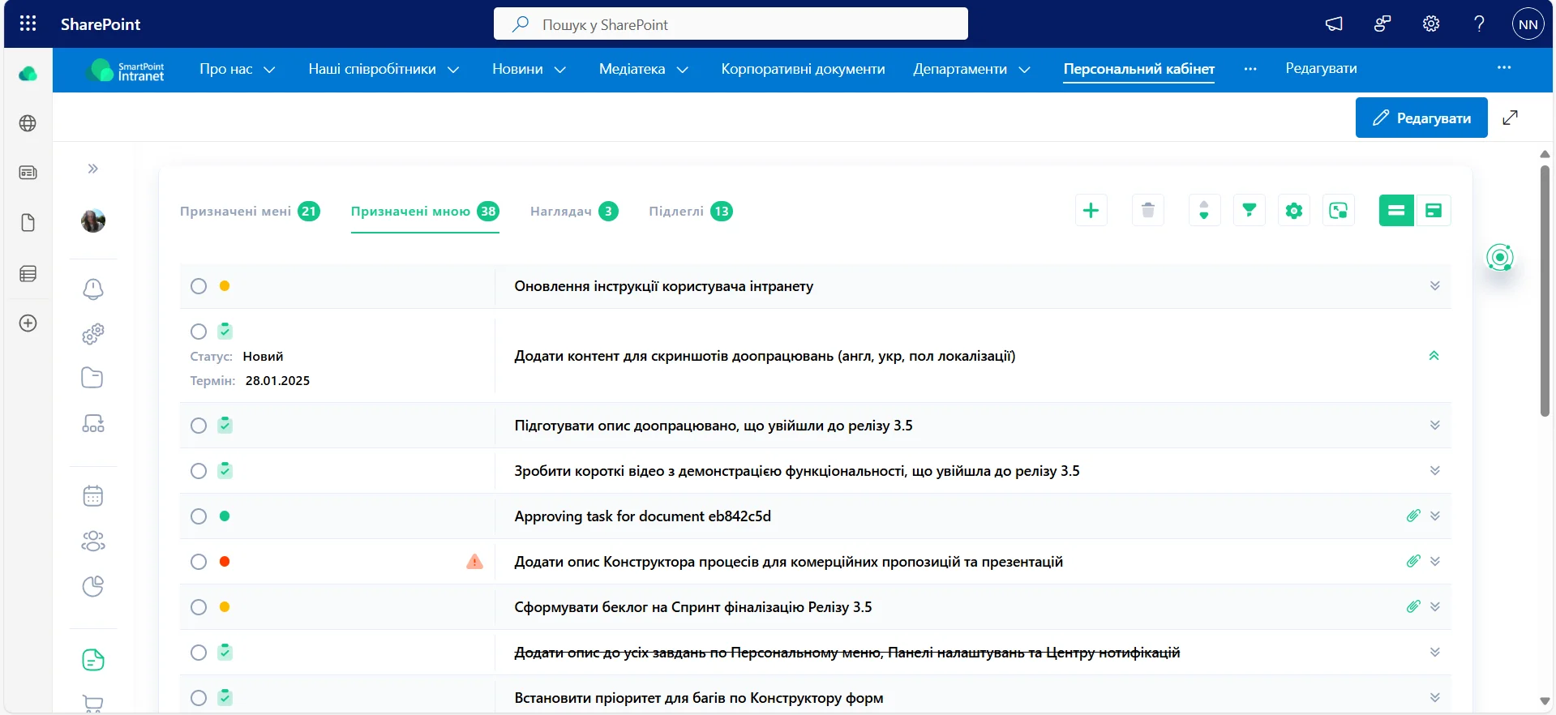This screenshot has height=715, width=1556.
Task: Click the trash delete tasks icon
Action: pos(1147,211)
